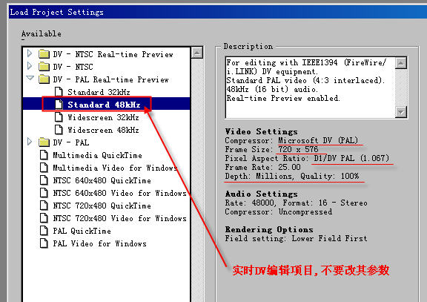Click the DV - PAL Real-time Preview folder icon
The width and height of the screenshot is (427, 302).
coord(44,79)
